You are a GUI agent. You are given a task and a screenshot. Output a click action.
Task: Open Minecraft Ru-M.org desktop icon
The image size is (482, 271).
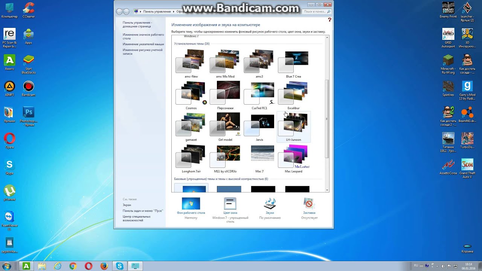[448, 64]
